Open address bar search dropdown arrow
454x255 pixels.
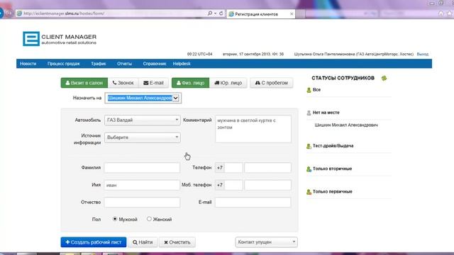(x=216, y=13)
